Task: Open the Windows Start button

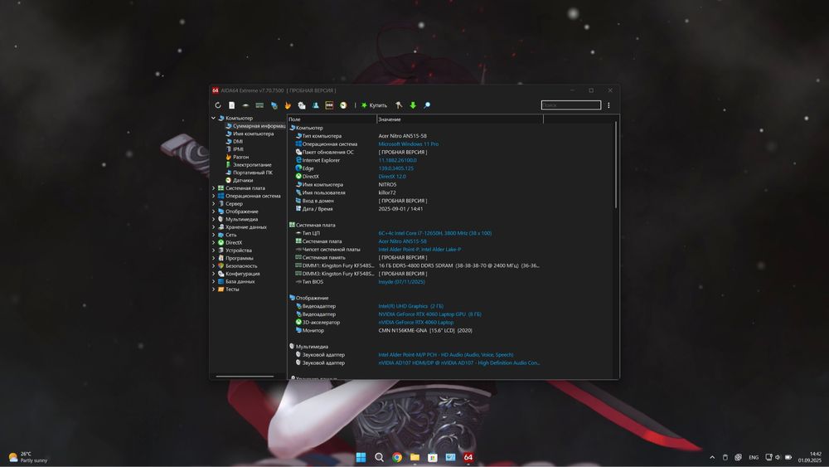Action: pyautogui.click(x=361, y=457)
